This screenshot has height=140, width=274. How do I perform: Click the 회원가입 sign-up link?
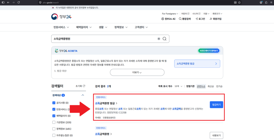pyautogui.click(x=215, y=19)
